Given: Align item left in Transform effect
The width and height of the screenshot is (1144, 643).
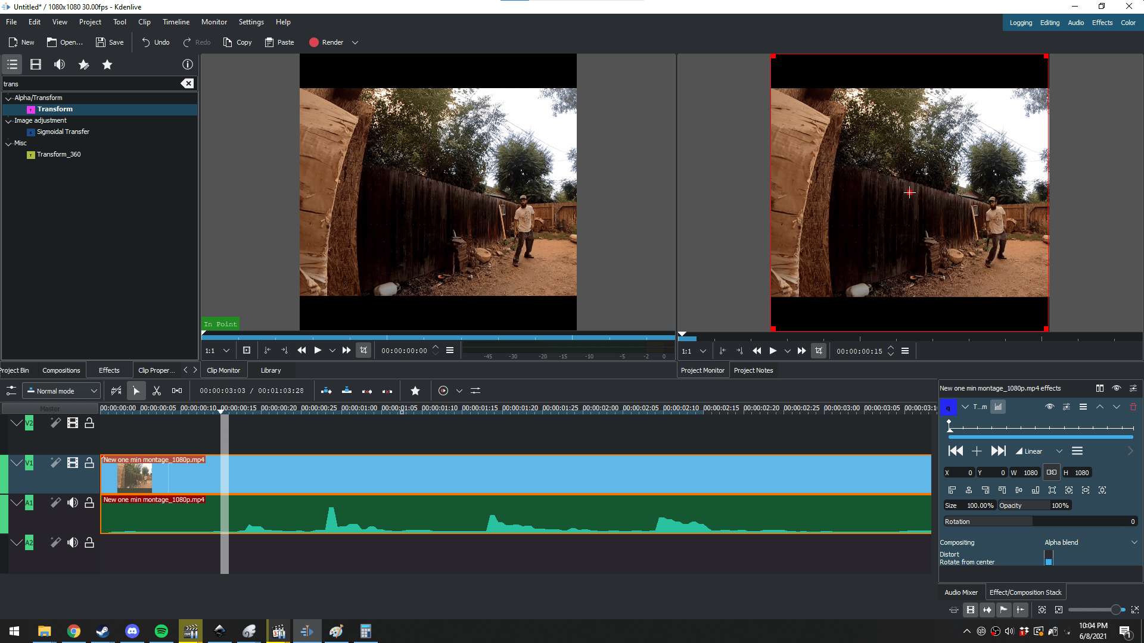Looking at the screenshot, I should (x=952, y=489).
